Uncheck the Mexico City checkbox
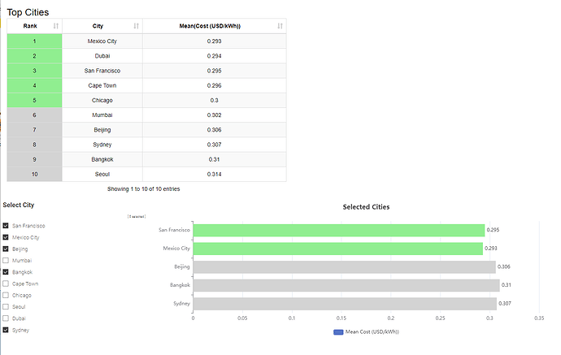Screen dimensions: 561x355 tap(6, 237)
